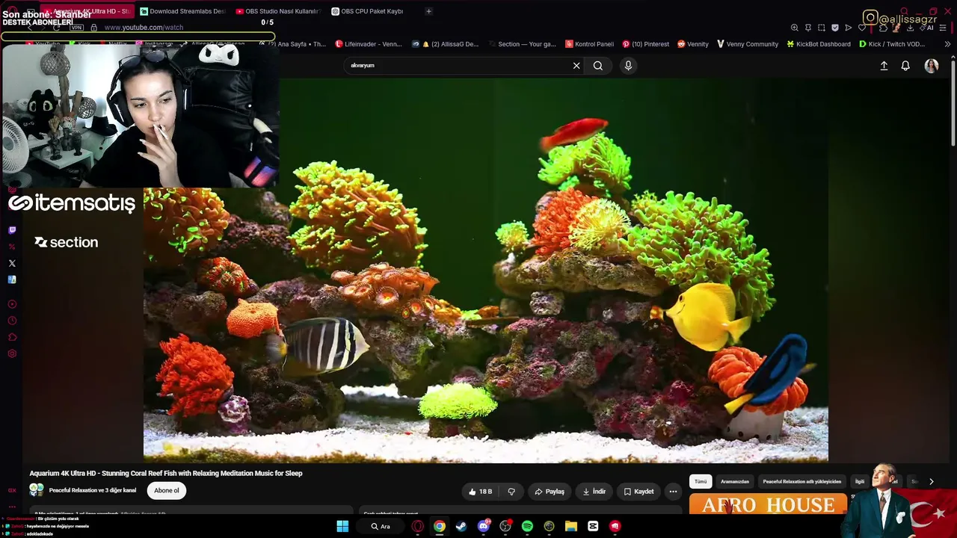The width and height of the screenshot is (957, 538).
Task: Click the zoom magnifier icon in address bar
Action: click(795, 28)
